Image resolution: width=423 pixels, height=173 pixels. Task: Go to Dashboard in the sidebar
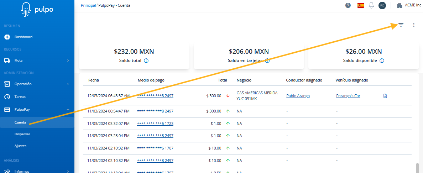(x=23, y=37)
